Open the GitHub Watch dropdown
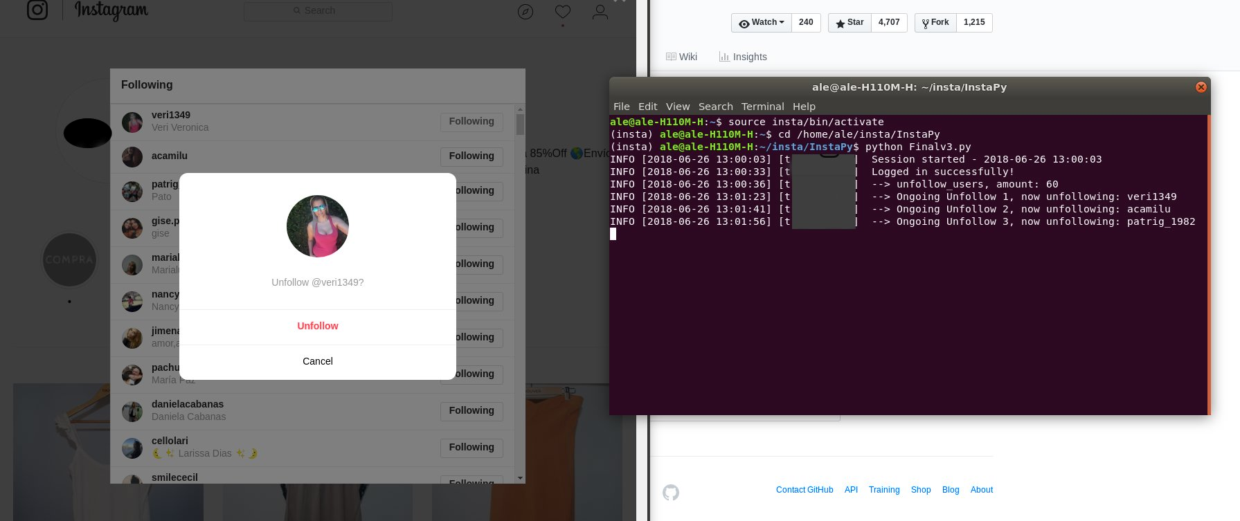This screenshot has width=1240, height=521. pos(761,22)
